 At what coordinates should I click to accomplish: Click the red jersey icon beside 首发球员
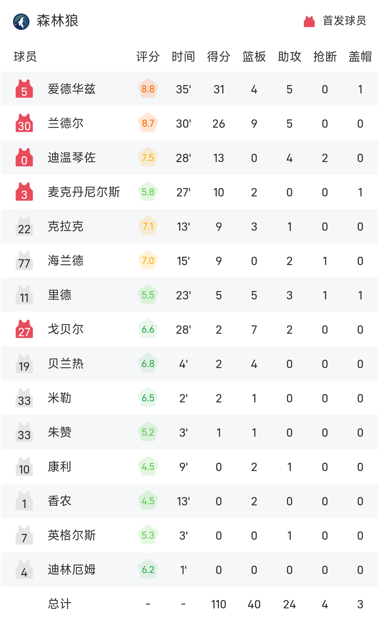click(x=309, y=21)
